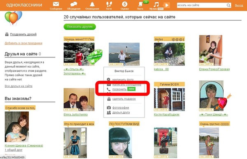Viewport: 247px width, 159px height.
Task: Click the Выход link
Action: tap(239, 5)
